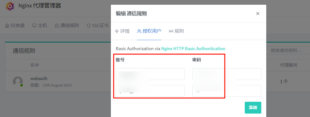Click the 添加 button
The image size is (310, 117).
pos(253,108)
